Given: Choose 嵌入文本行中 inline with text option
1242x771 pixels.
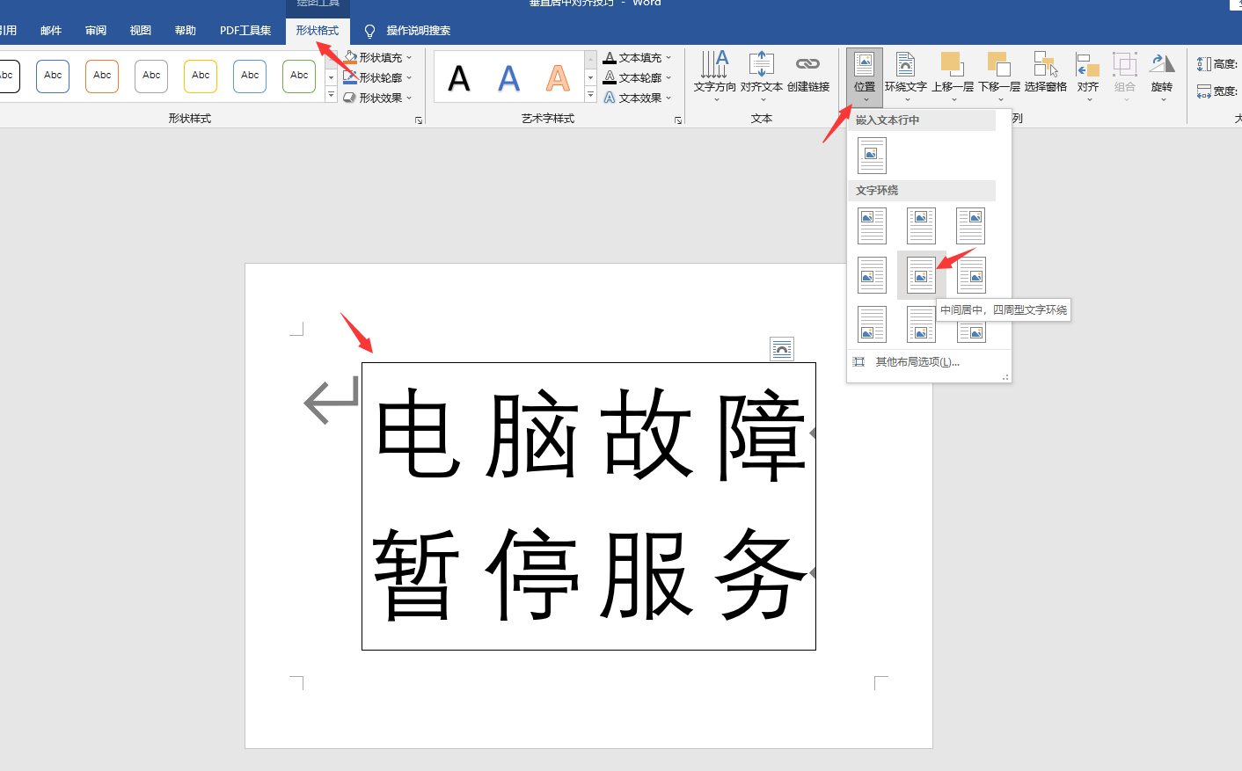Looking at the screenshot, I should (872, 156).
